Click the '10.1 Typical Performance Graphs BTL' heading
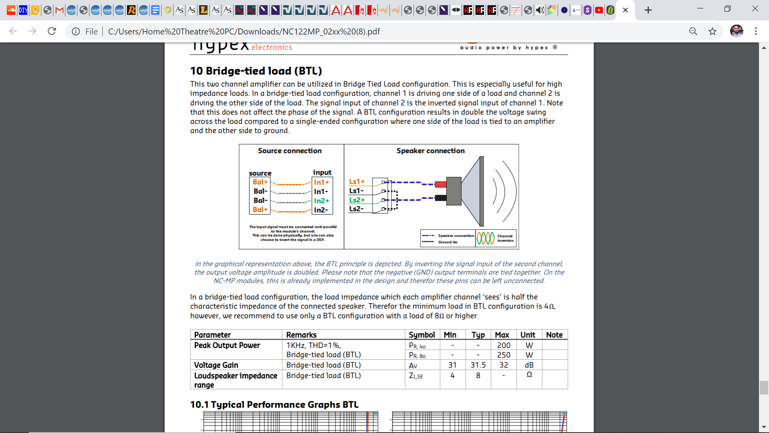The width and height of the screenshot is (769, 433). (x=274, y=405)
